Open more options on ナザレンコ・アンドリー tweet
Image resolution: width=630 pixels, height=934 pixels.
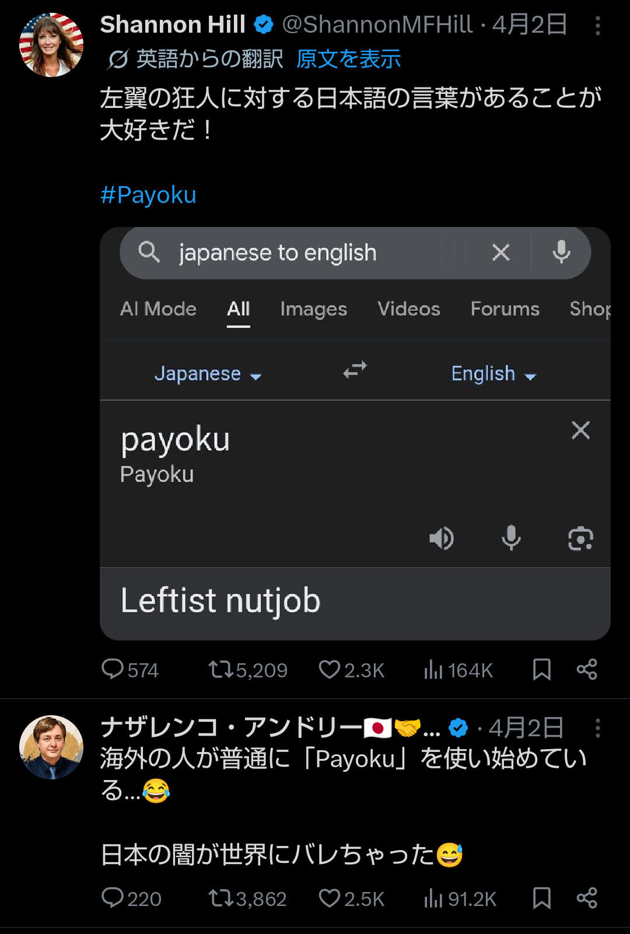pos(597,728)
